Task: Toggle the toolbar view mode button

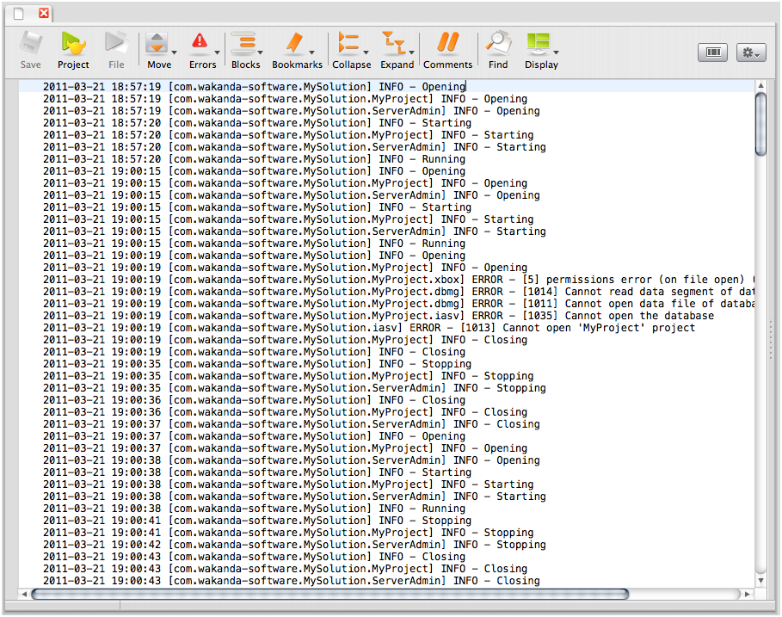Action: (713, 52)
